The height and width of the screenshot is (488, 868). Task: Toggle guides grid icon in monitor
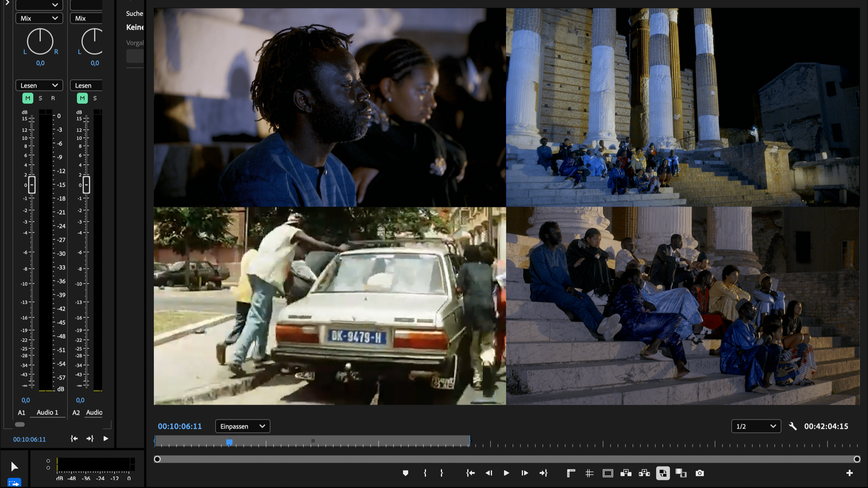pyautogui.click(x=589, y=473)
